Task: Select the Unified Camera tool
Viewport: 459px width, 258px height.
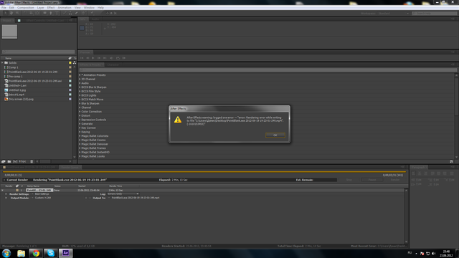Action: click(32, 13)
